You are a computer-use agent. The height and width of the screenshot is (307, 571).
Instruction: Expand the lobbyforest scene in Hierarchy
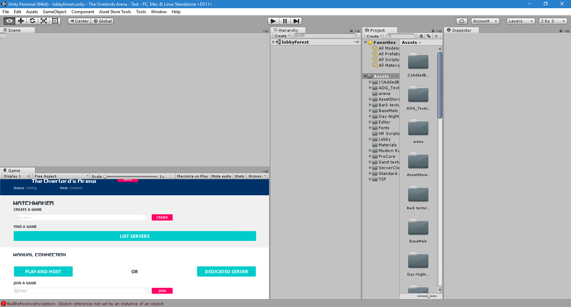point(274,42)
